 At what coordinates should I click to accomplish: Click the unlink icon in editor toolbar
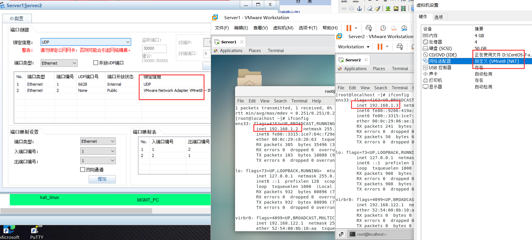click(352, 8)
